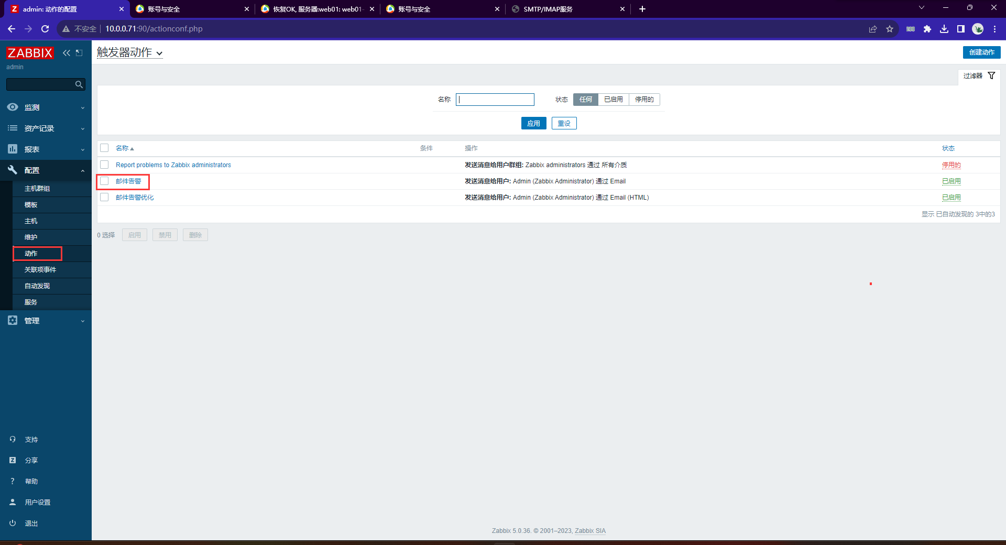This screenshot has height=545, width=1006.
Task: Click the Help question mark icon
Action: coord(13,481)
